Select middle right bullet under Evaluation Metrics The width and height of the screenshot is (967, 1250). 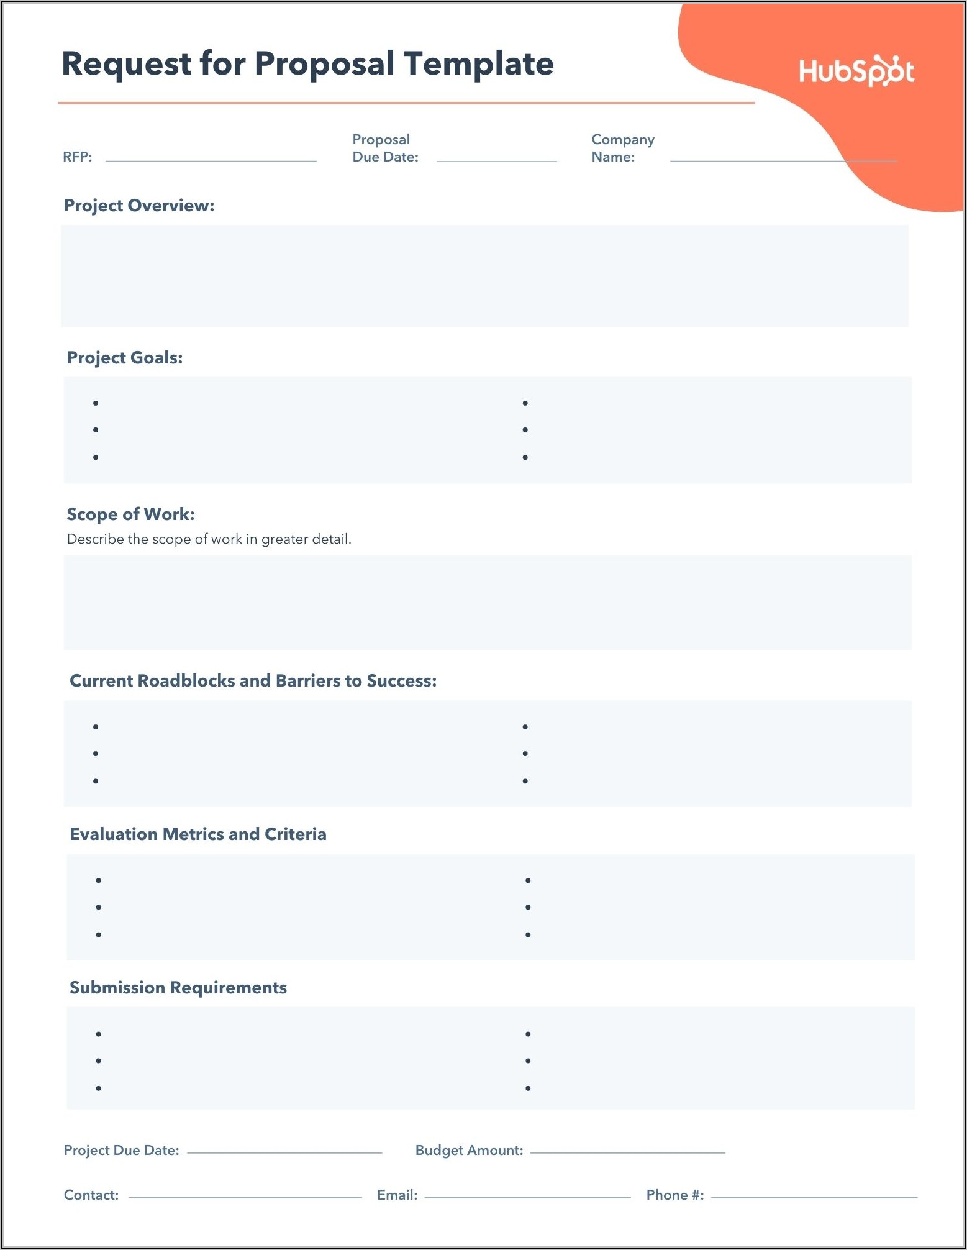pos(528,908)
